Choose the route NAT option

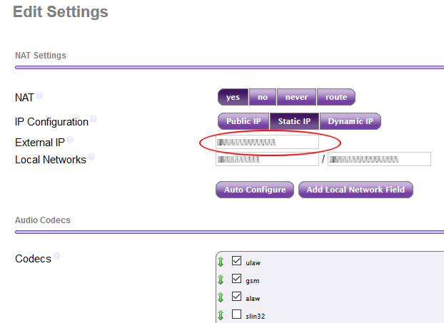(335, 97)
